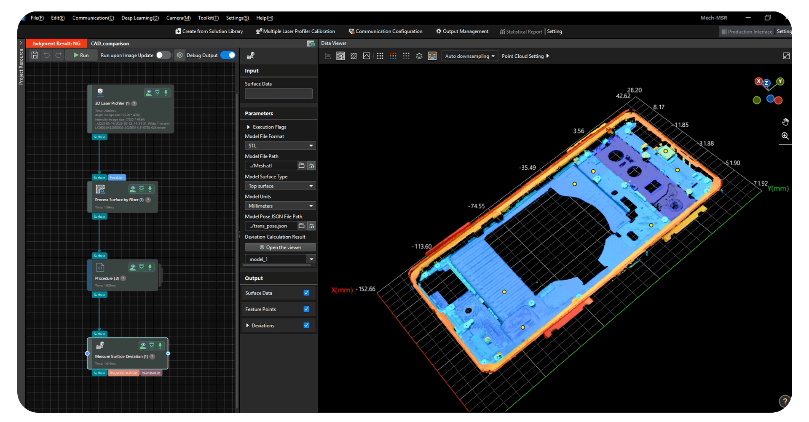Switch to the CAD_comparison tab
The height and width of the screenshot is (422, 809).
[110, 43]
